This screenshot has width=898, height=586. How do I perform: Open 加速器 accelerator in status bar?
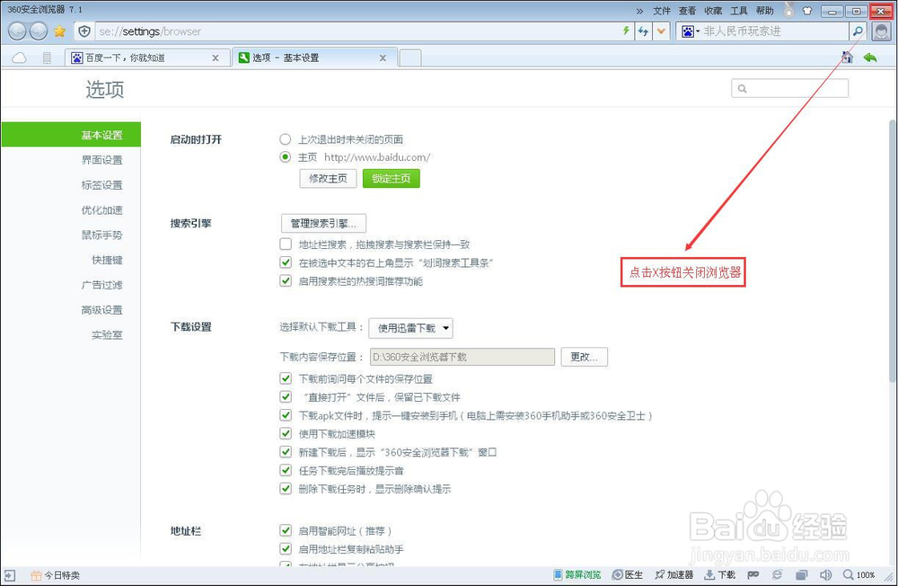[x=674, y=574]
